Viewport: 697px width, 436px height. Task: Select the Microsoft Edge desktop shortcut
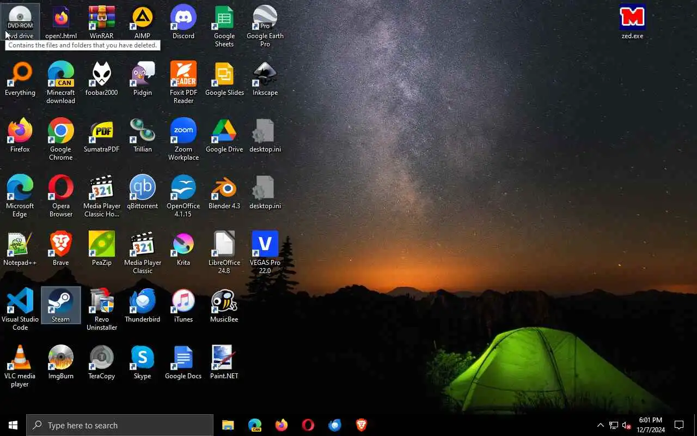pyautogui.click(x=20, y=196)
